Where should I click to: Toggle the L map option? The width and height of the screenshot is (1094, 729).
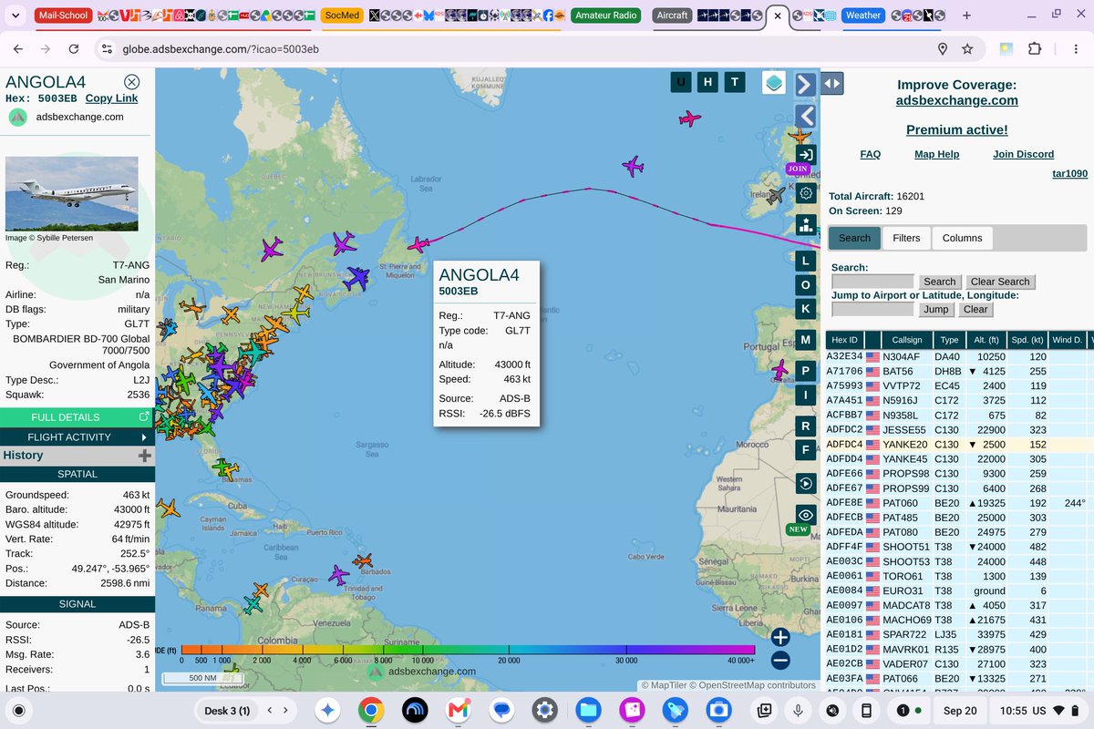pyautogui.click(x=805, y=261)
